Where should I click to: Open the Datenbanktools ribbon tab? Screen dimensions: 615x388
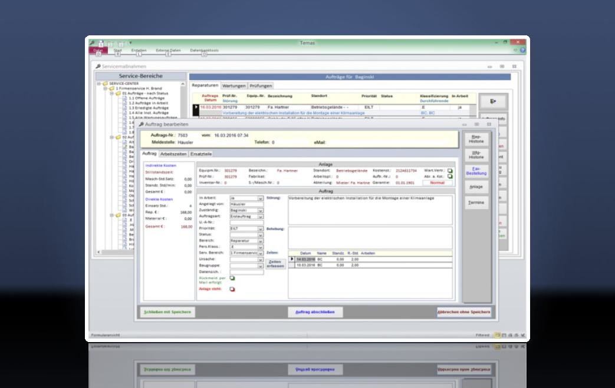[x=205, y=51]
